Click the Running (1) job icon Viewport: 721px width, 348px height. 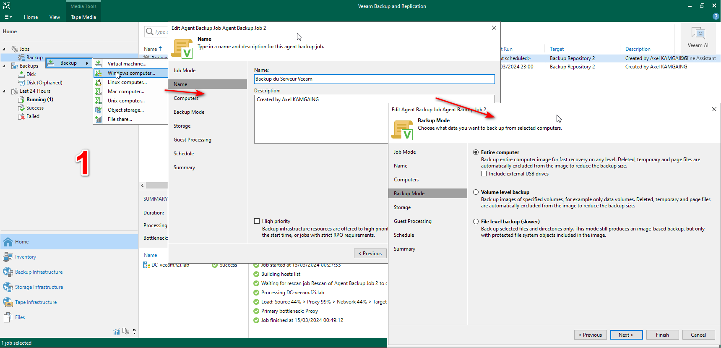(22, 99)
